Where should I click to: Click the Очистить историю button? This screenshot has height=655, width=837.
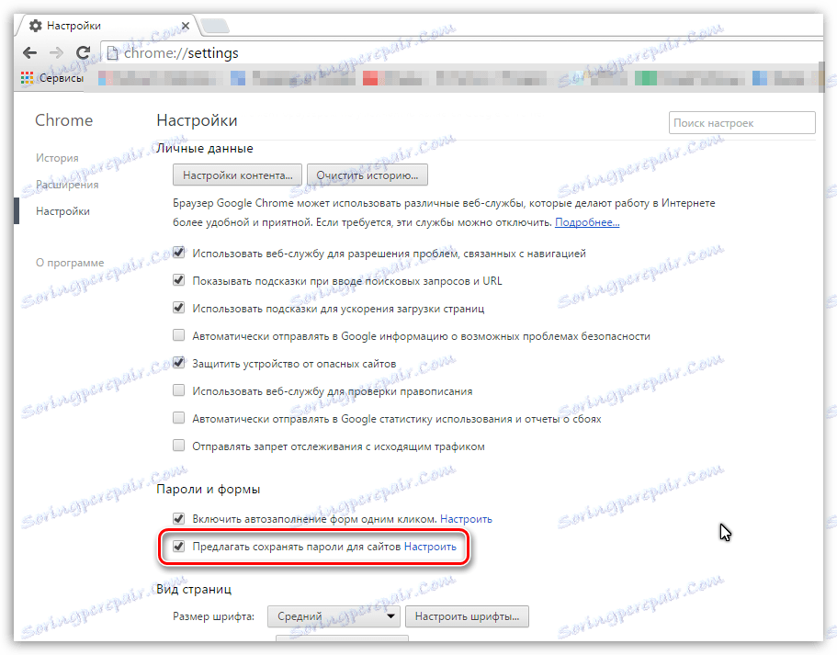coord(368,175)
